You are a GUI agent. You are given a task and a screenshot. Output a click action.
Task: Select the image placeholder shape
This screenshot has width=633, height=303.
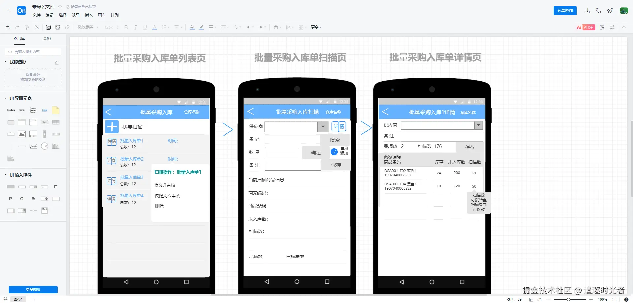(x=22, y=134)
